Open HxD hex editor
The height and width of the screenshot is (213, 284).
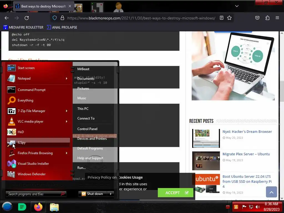[x=38, y=132]
